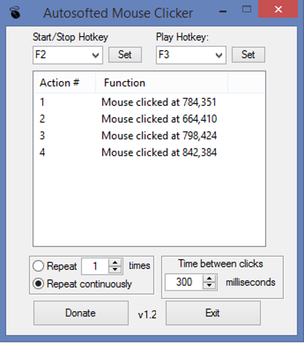Decrease time between clicks down arrow

pos(209,286)
